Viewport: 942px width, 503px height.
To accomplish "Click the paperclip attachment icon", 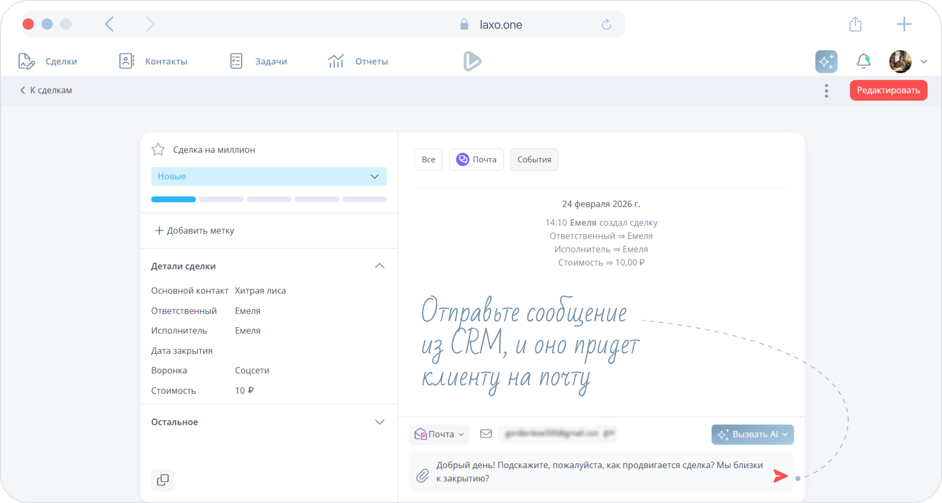I will pos(422,476).
